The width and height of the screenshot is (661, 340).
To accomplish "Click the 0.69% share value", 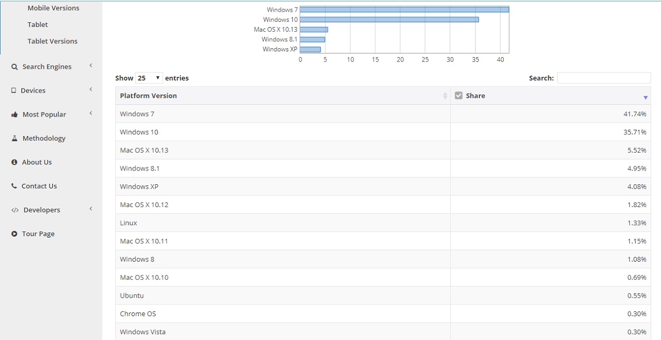I will pos(637,278).
